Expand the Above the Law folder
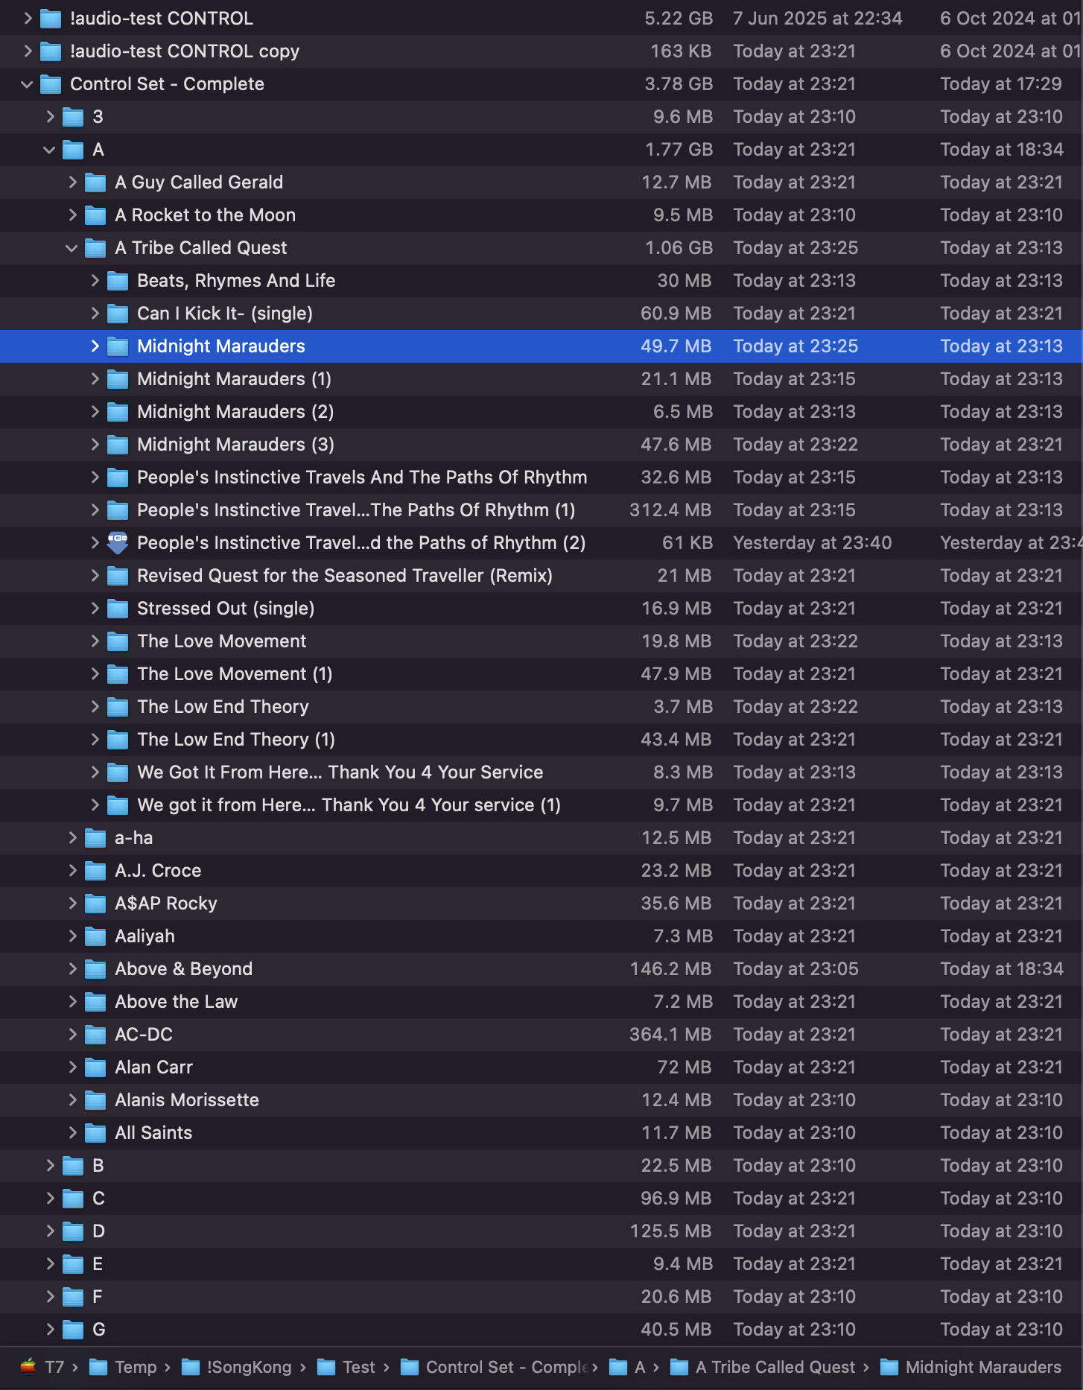 click(x=72, y=1002)
